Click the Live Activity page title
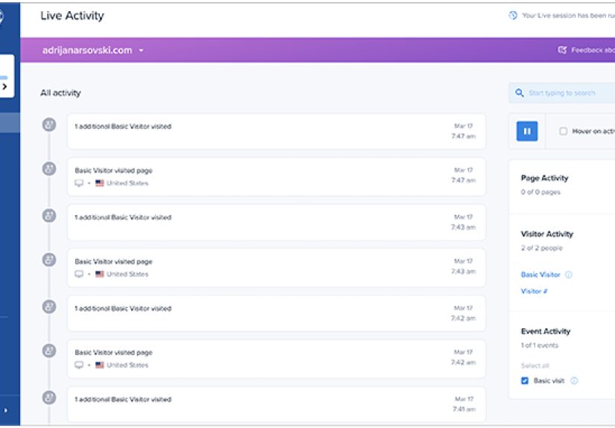 click(72, 16)
